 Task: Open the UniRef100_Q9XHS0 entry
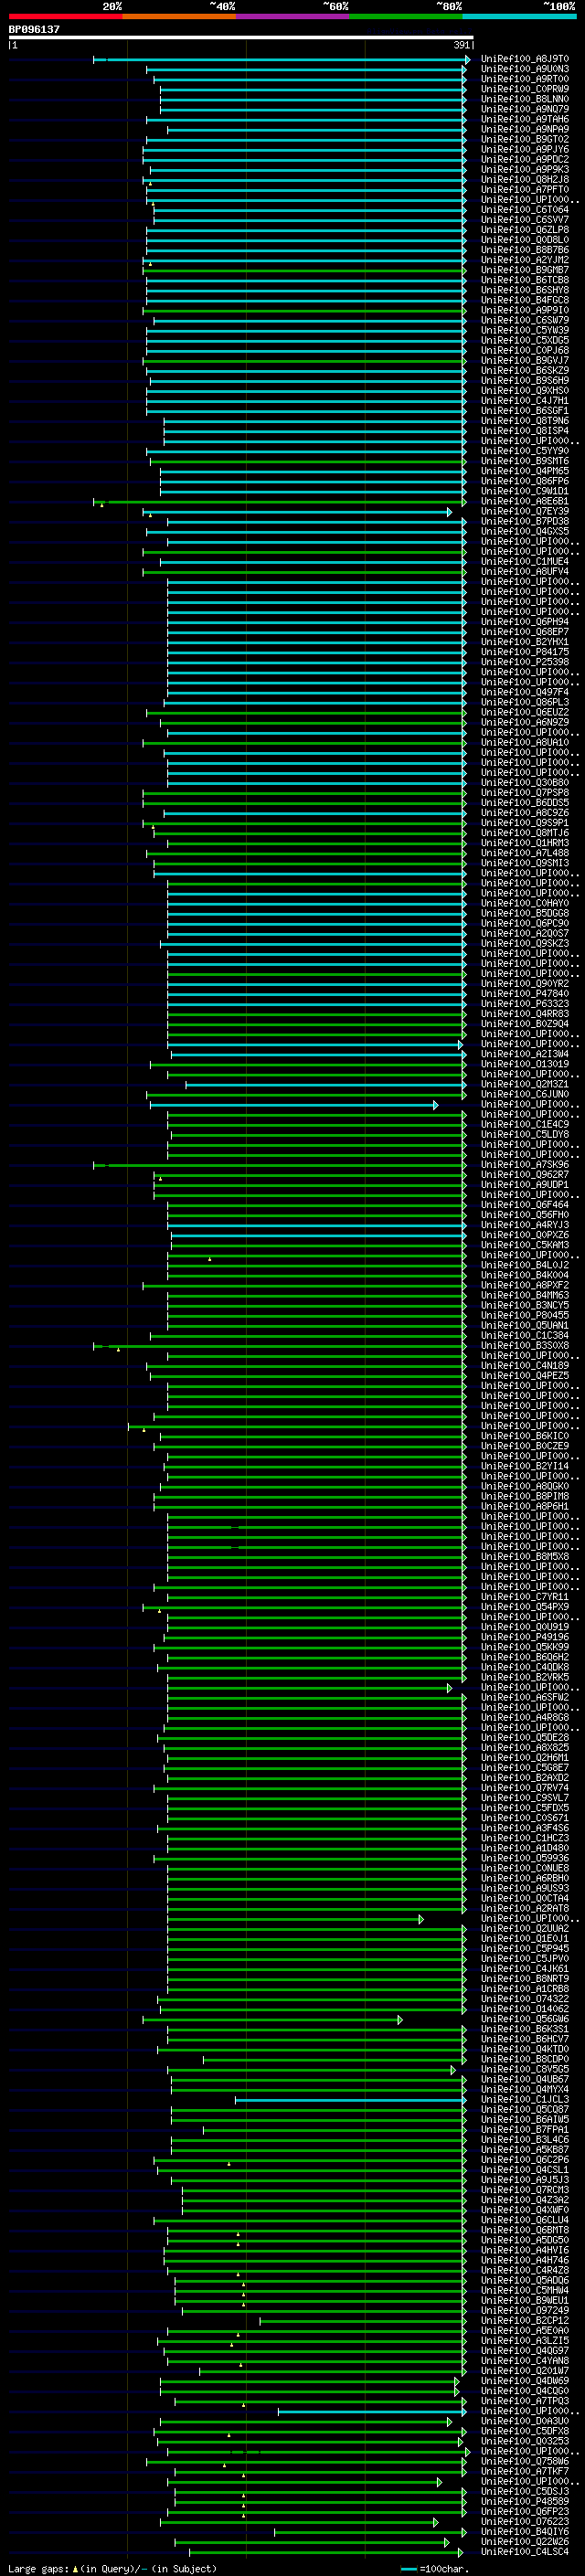tap(524, 391)
